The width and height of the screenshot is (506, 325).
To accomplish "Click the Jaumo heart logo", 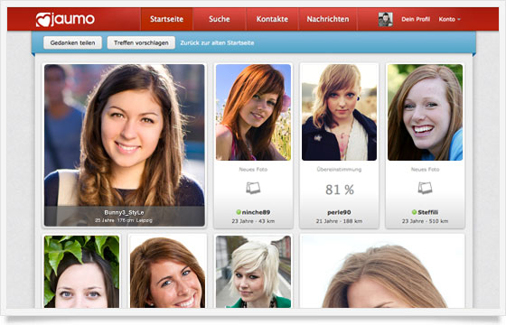I will [x=65, y=19].
